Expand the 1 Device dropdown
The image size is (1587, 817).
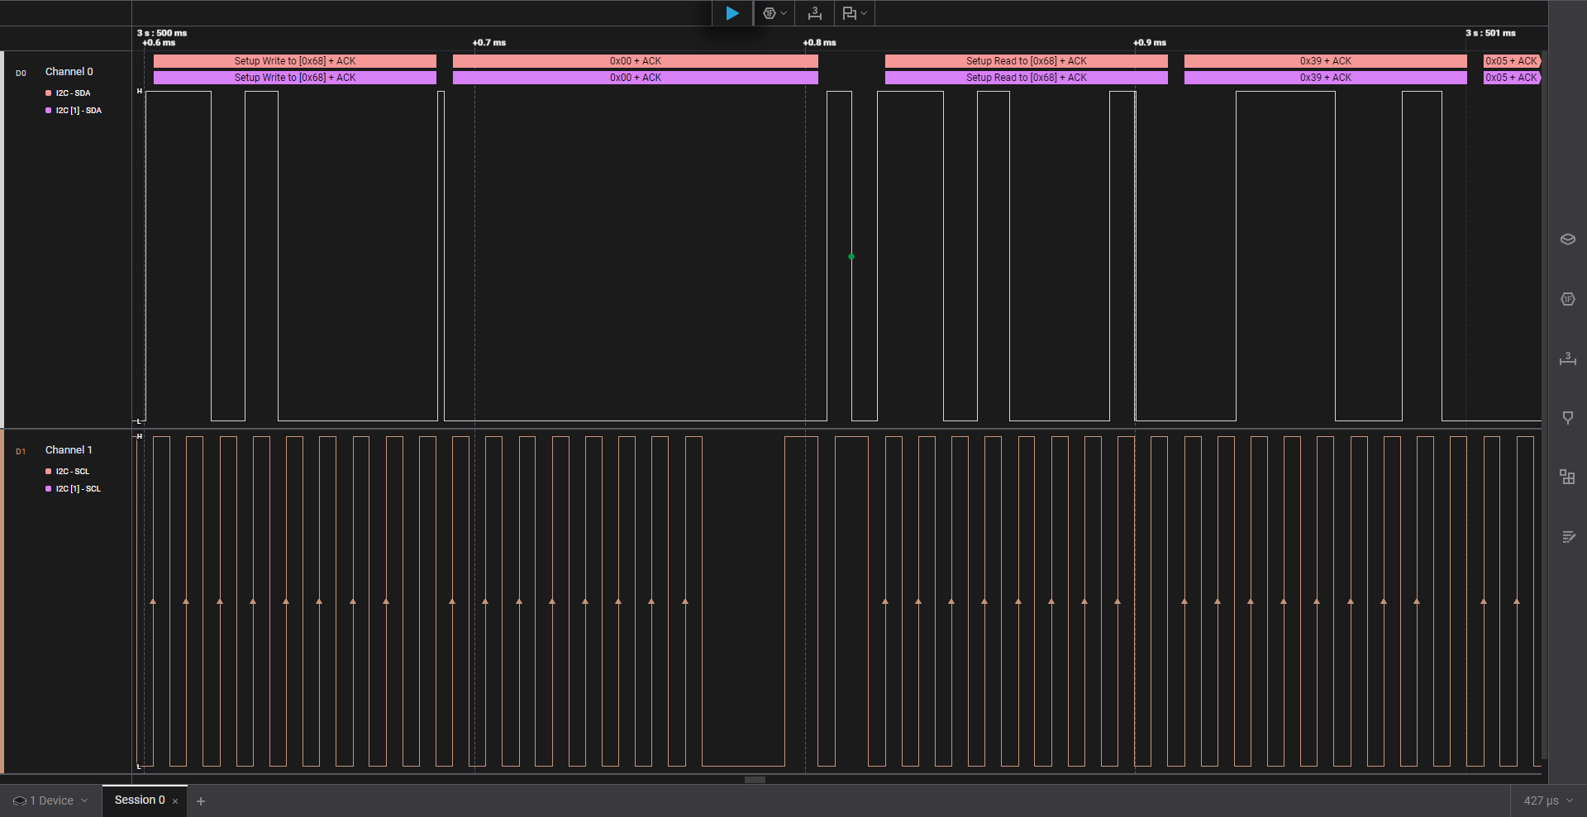pos(50,800)
